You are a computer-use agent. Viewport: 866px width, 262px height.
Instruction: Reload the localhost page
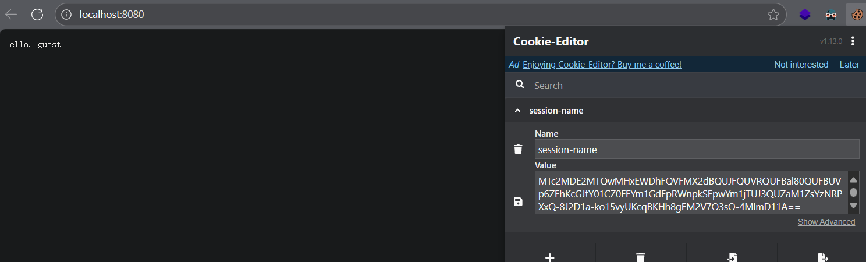point(37,15)
